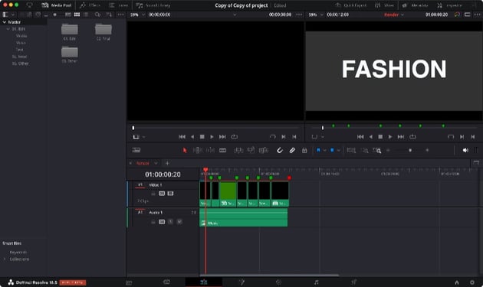Switch media pool to thumbnail view
This screenshot has height=287, width=483.
tap(77, 15)
